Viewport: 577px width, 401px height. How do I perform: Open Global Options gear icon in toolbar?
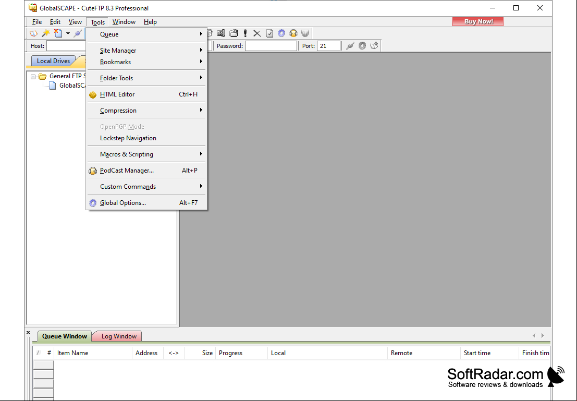click(x=281, y=33)
